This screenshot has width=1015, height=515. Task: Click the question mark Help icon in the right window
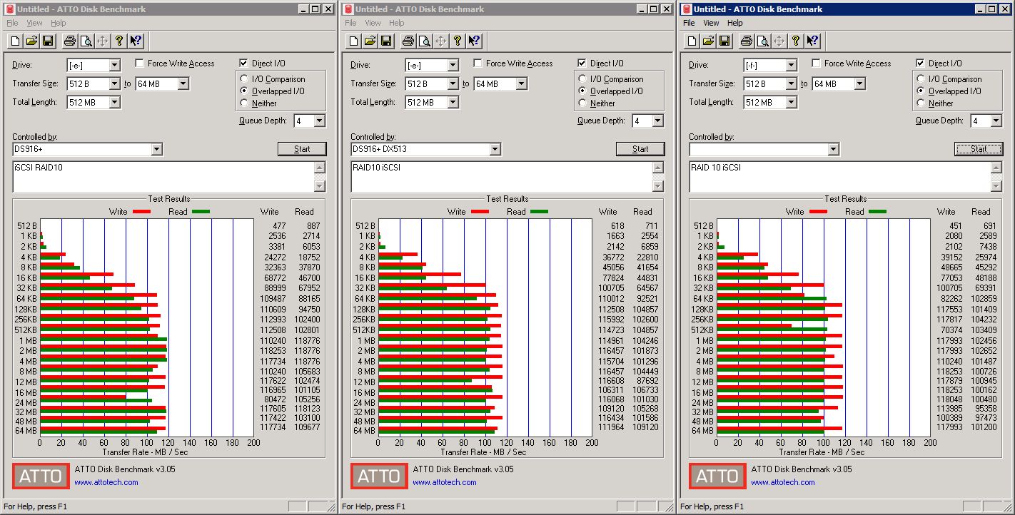(795, 41)
